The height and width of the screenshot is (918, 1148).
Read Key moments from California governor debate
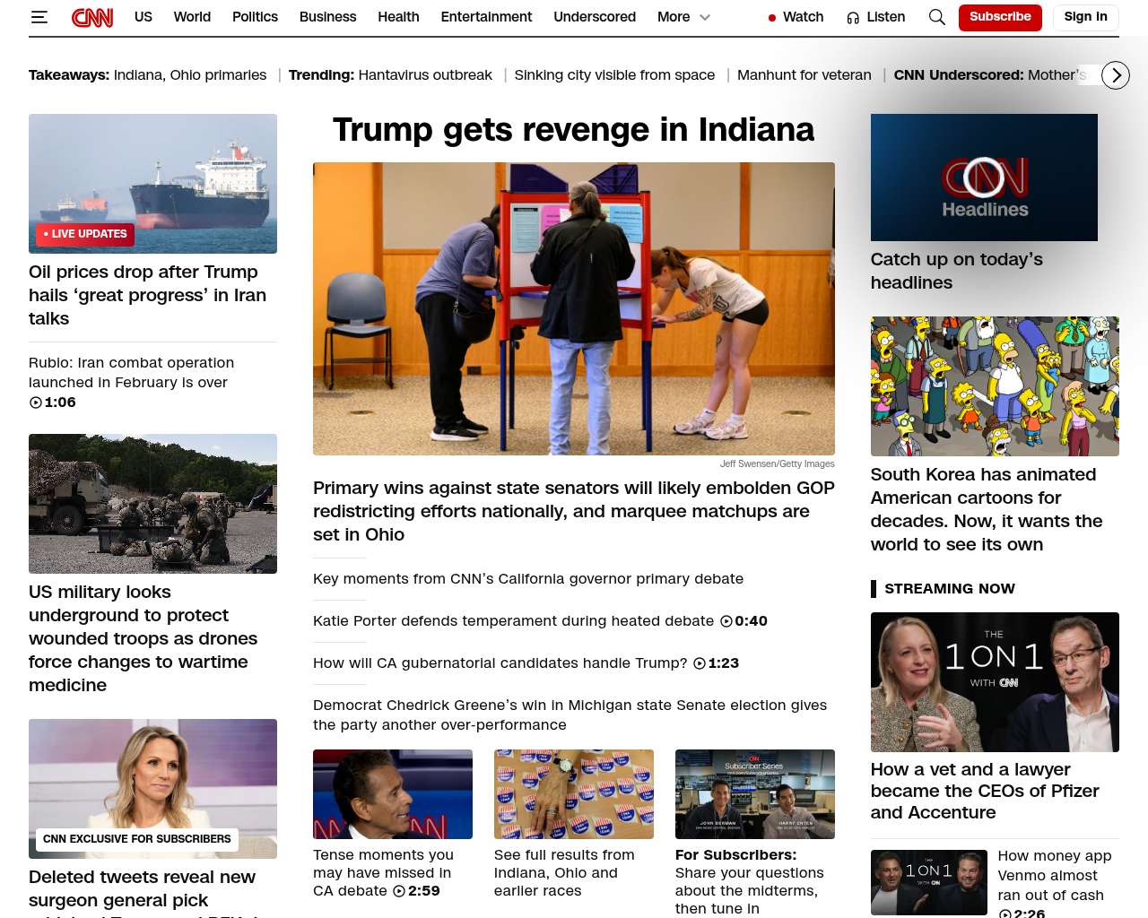(528, 579)
